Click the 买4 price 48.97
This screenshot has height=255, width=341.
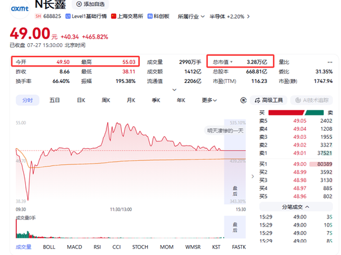pos(300,188)
